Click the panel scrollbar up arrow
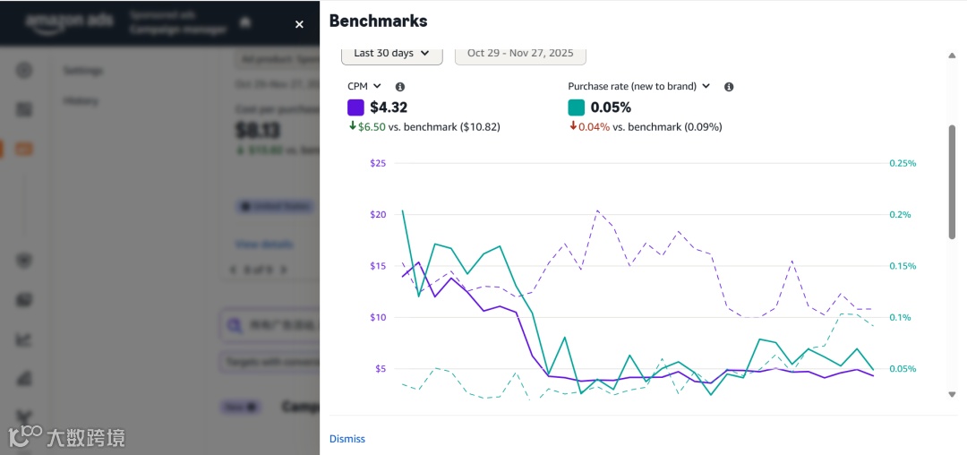Image resolution: width=967 pixels, height=455 pixels. [952, 56]
